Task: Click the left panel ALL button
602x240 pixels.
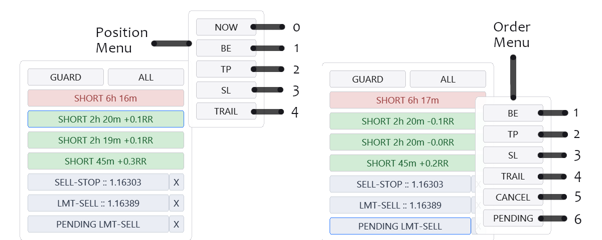Action: [146, 77]
